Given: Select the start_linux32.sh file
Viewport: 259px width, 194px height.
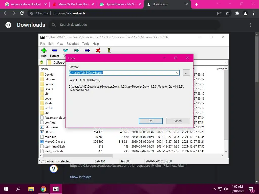Looking at the screenshot, I should (x=53, y=146).
